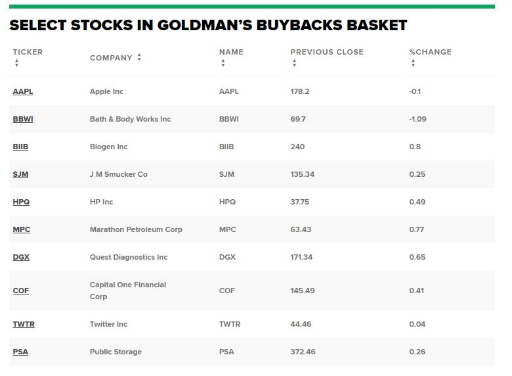
Task: Open the COF ticker link
Action: coord(21,291)
